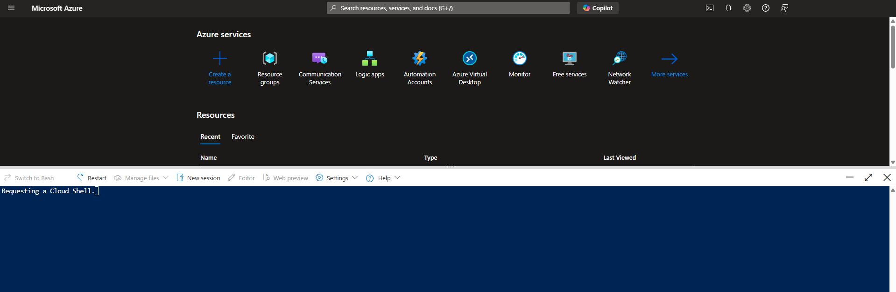Expand the Cloud Shell Help dropdown
Screen dimensions: 896x292
tap(383, 178)
